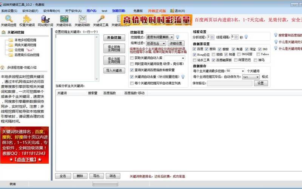Open the 软件功能(F) menu
The width and height of the screenshot is (302, 189).
tap(30, 11)
